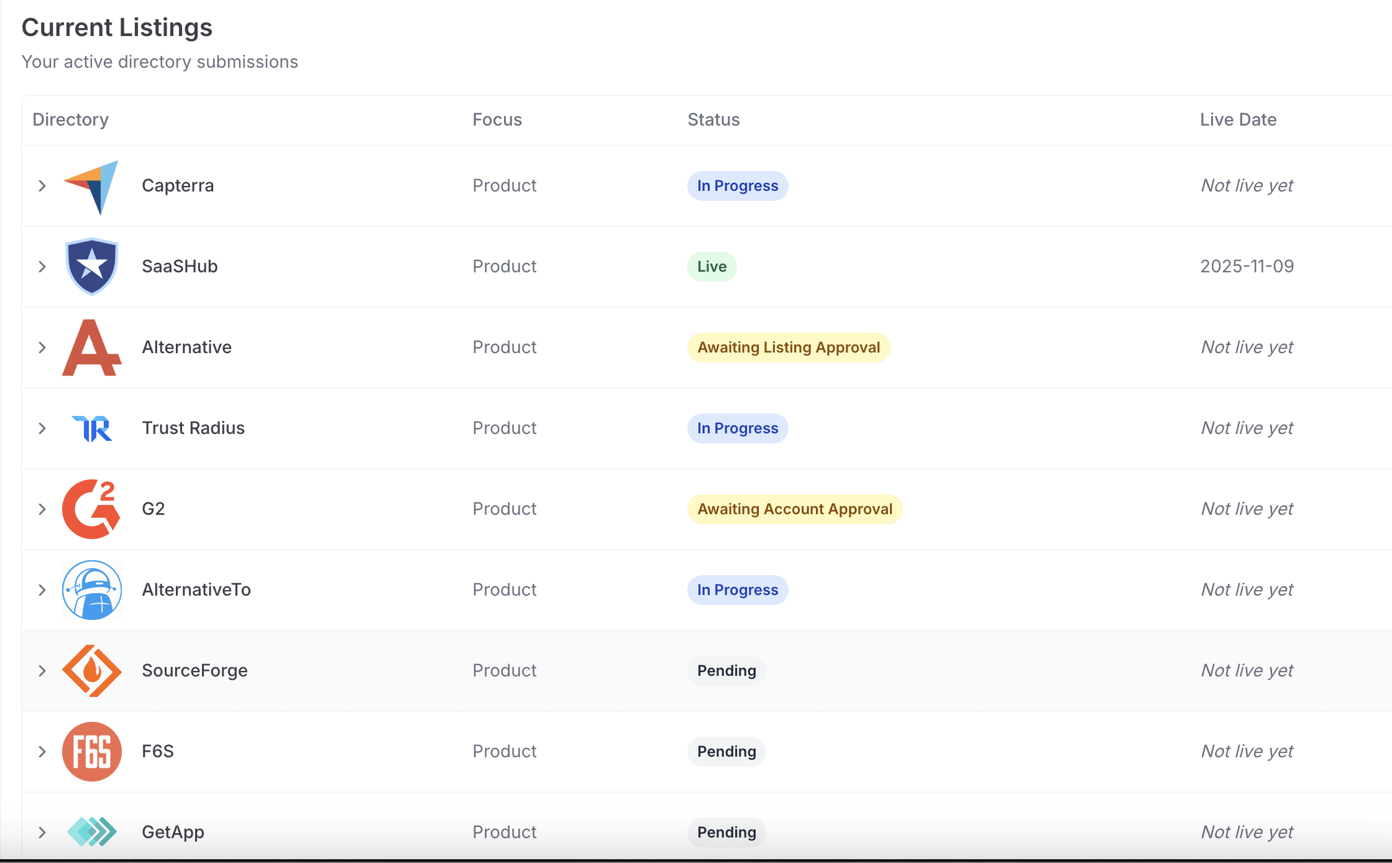Click the GetApp teal arrows logo
The height and width of the screenshot is (863, 1392).
coord(92,832)
